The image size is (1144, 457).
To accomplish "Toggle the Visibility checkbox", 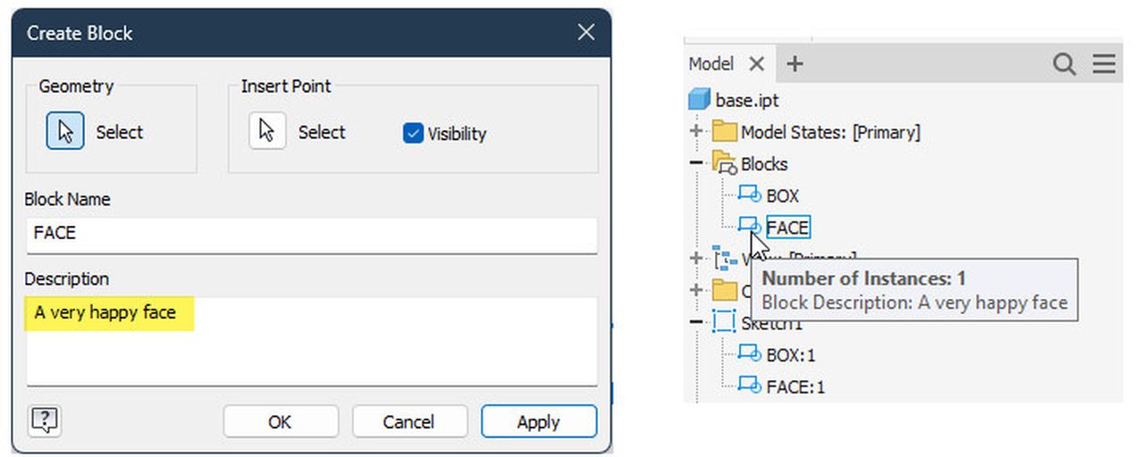I will click(413, 134).
